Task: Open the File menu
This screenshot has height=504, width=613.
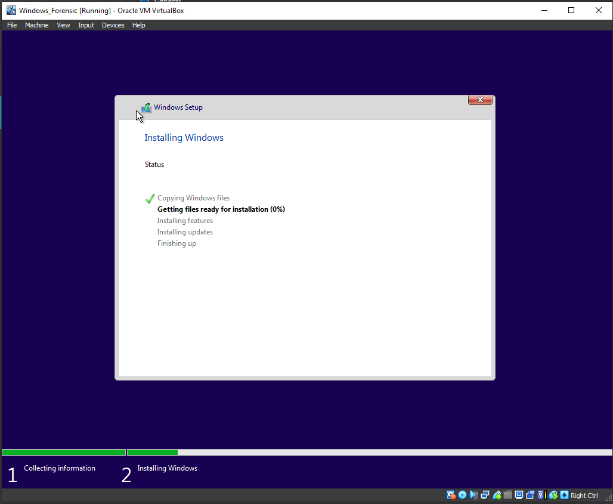Action: (x=12, y=25)
